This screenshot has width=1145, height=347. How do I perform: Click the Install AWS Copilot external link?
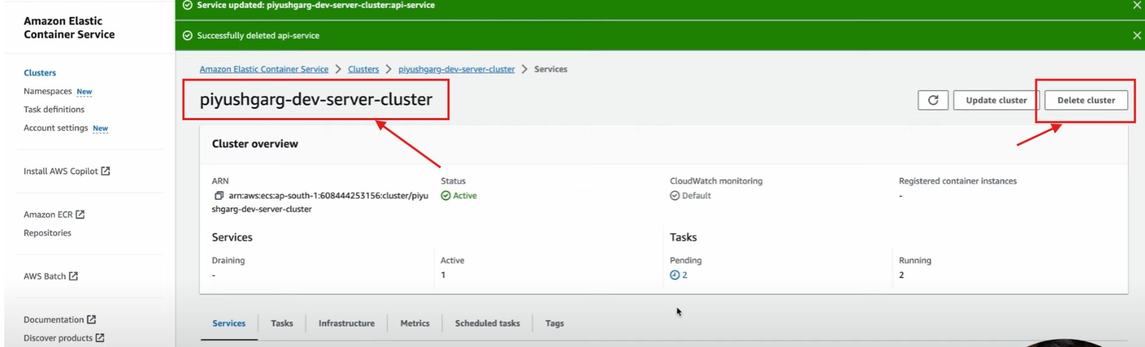click(66, 171)
